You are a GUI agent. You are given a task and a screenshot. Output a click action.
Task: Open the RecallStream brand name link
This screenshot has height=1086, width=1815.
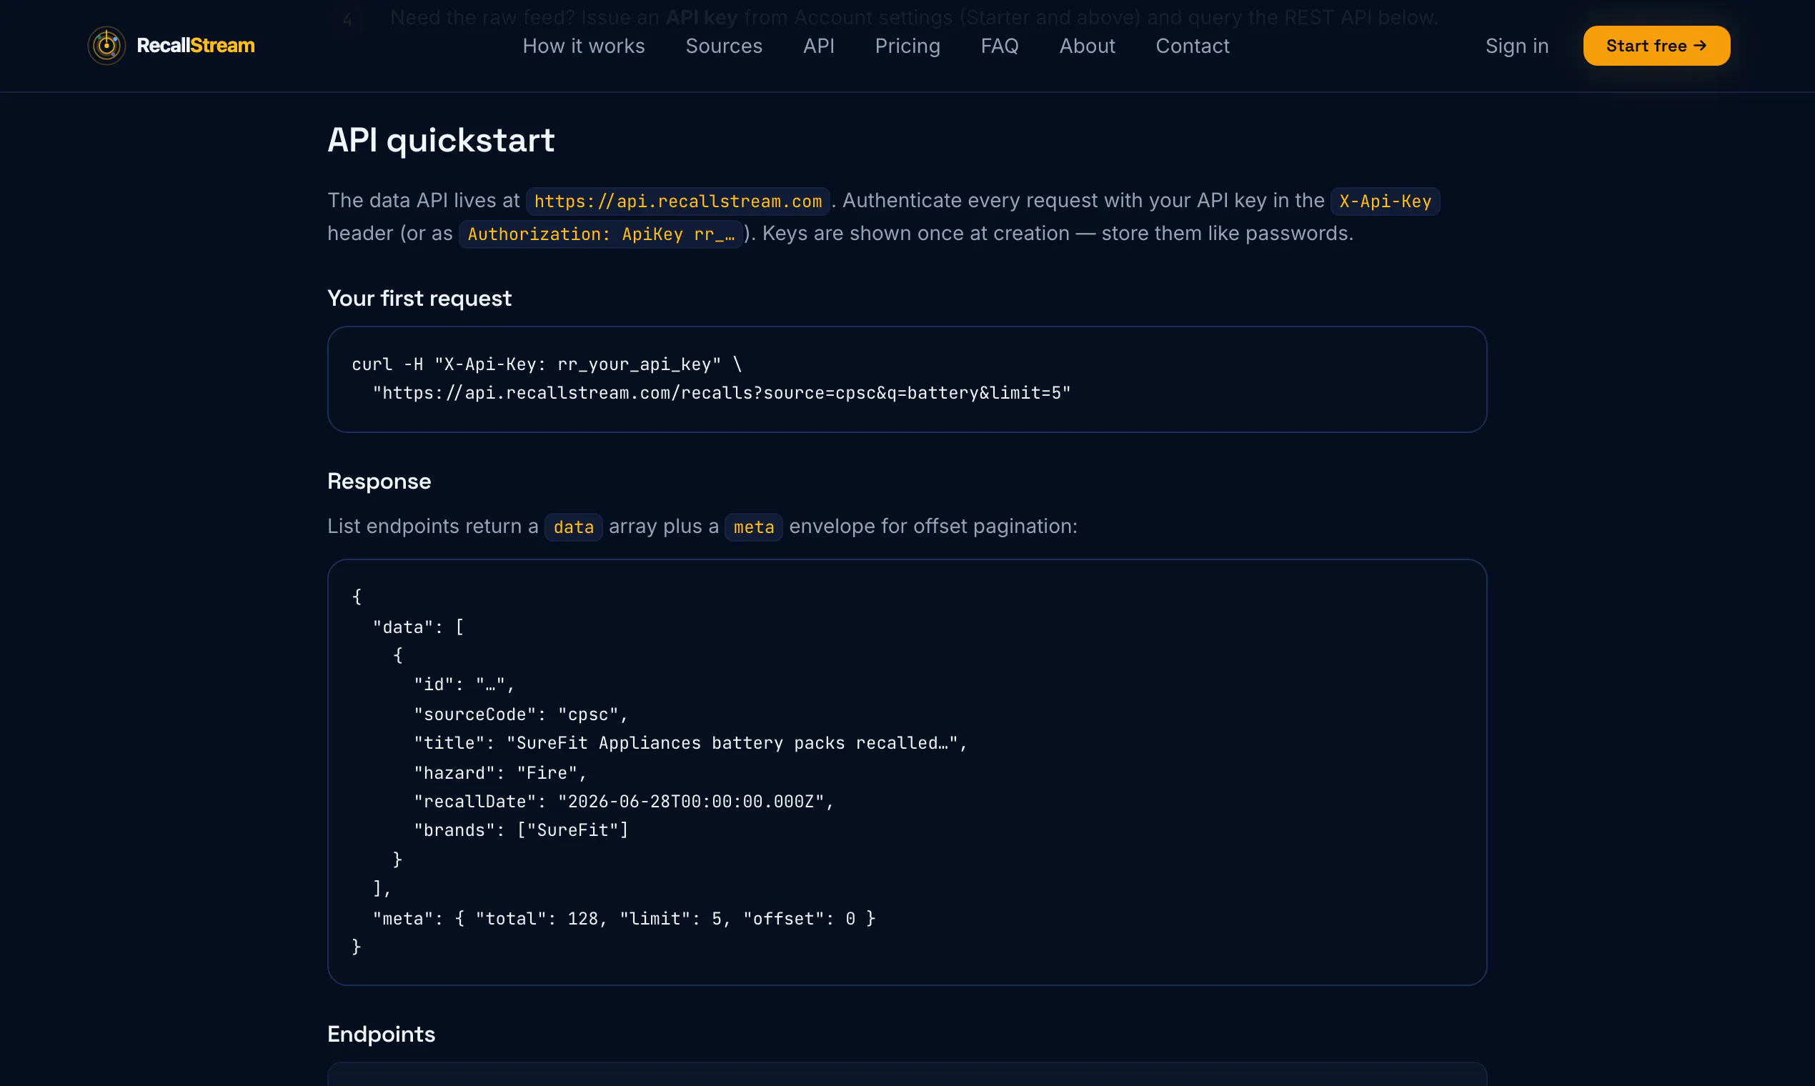point(195,46)
